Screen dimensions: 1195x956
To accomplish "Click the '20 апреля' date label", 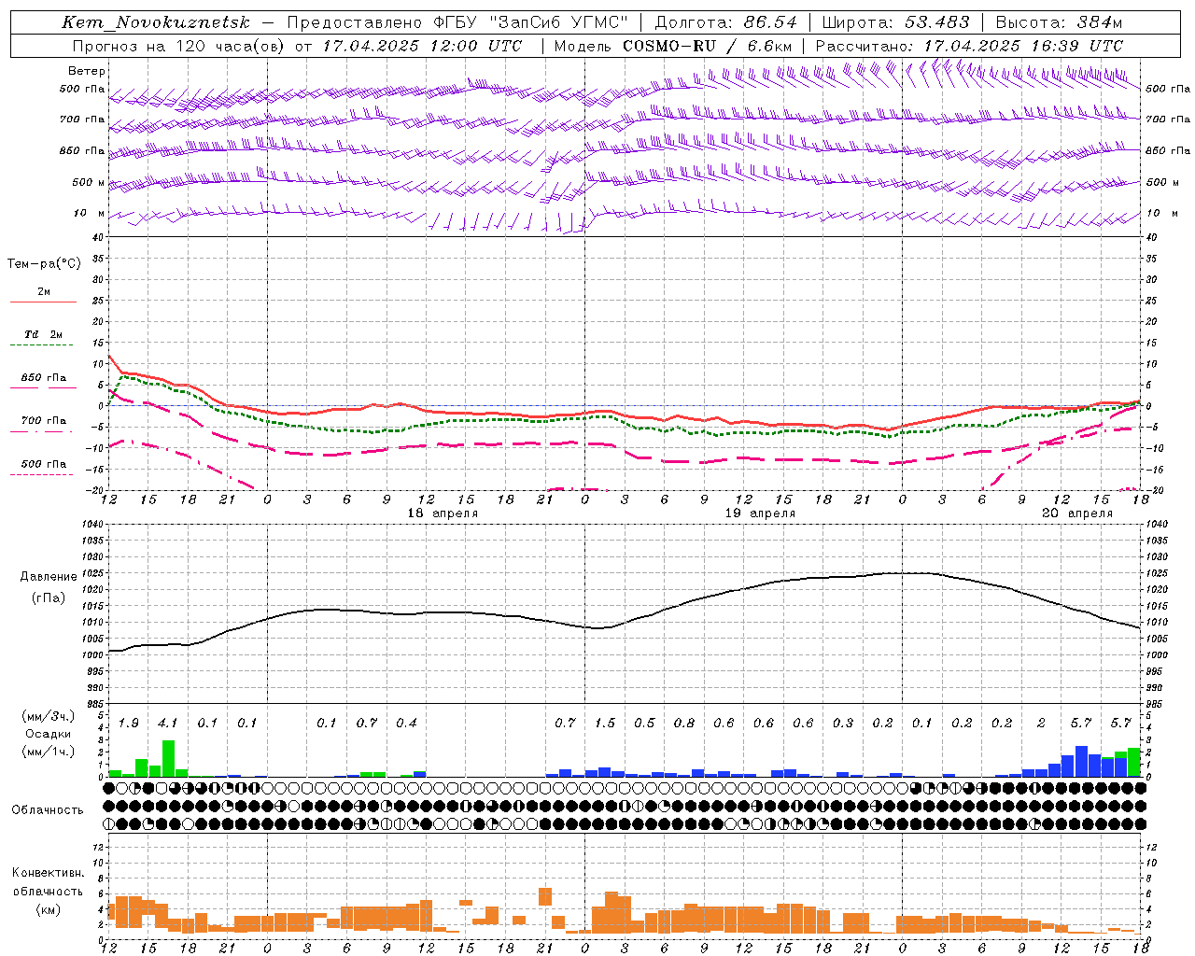I will point(1077,513).
